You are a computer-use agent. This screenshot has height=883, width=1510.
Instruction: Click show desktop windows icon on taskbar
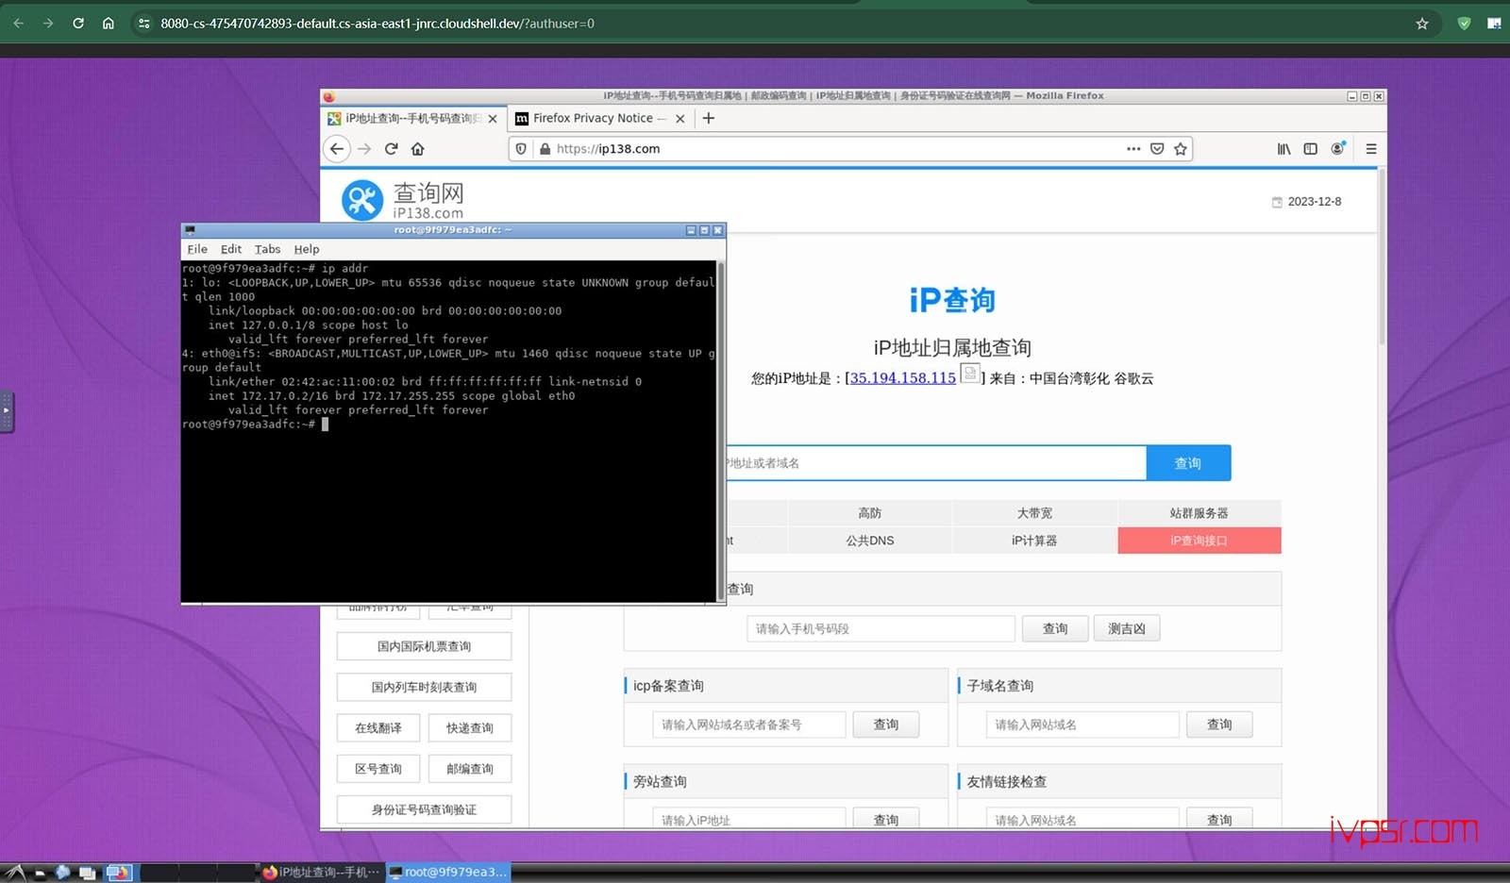point(88,873)
